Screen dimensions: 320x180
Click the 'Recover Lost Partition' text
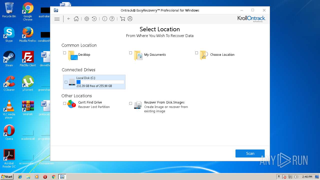pyautogui.click(x=94, y=107)
